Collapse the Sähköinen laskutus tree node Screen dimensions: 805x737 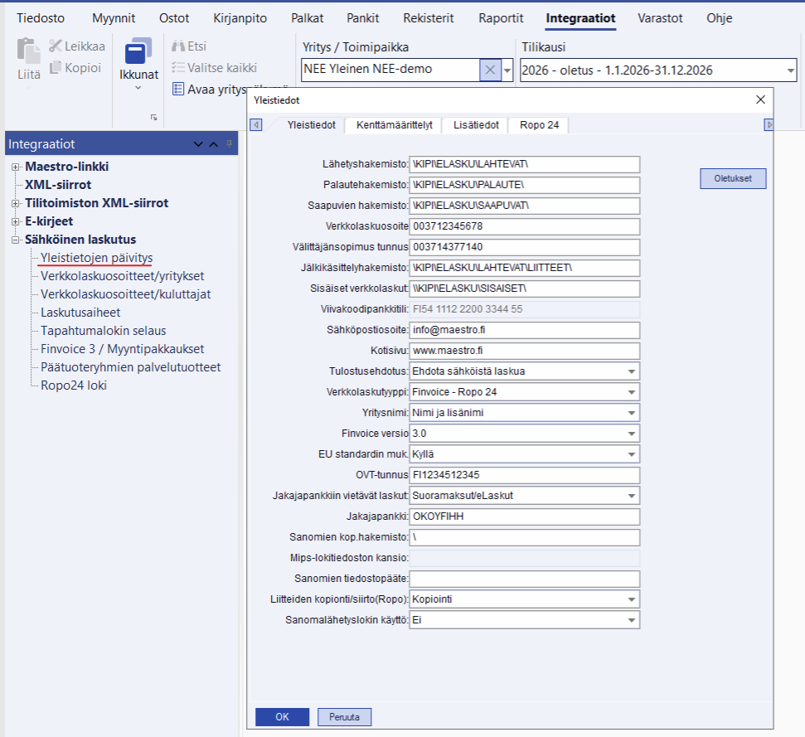point(16,240)
